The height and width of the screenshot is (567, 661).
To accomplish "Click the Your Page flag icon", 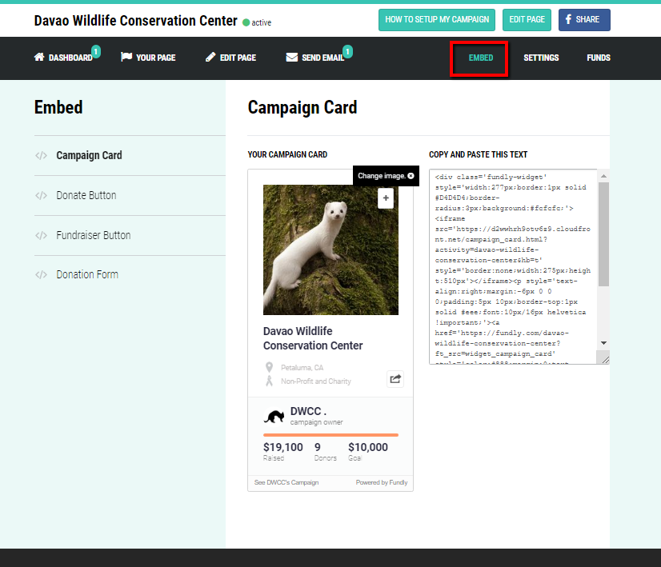I will coord(126,57).
